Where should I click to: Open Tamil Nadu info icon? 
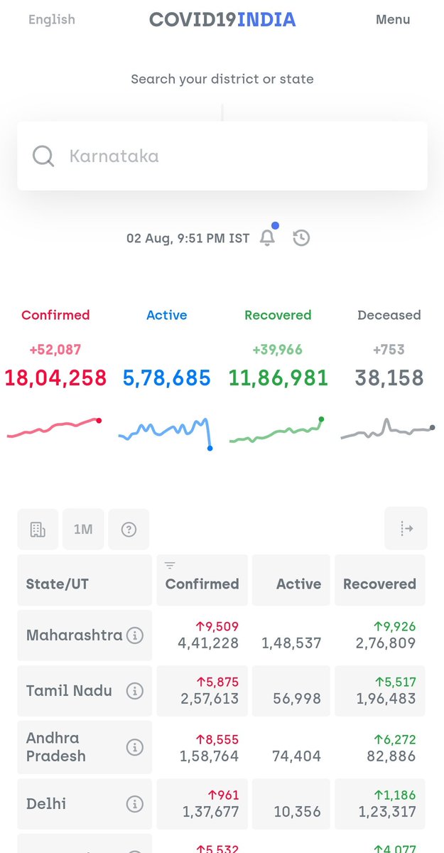tap(134, 690)
